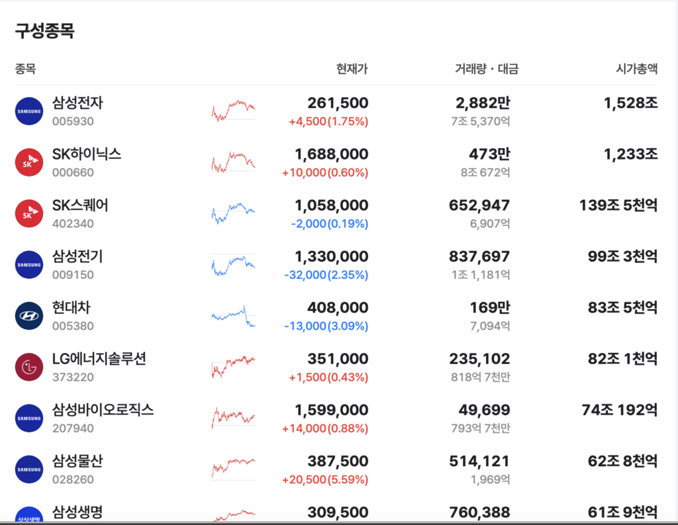The height and width of the screenshot is (525, 678).
Task: View the 삼성물산 sparkline chart
Action: 234,469
